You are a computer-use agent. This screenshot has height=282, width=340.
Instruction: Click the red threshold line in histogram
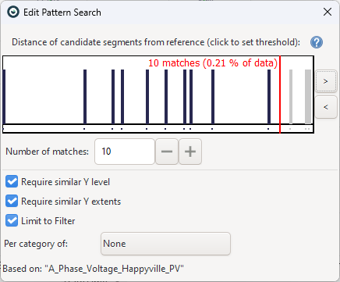(x=280, y=95)
